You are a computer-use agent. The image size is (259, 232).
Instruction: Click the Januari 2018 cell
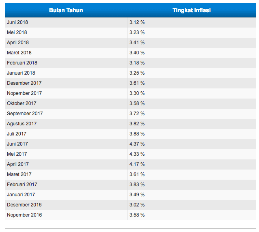pyautogui.click(x=21, y=73)
